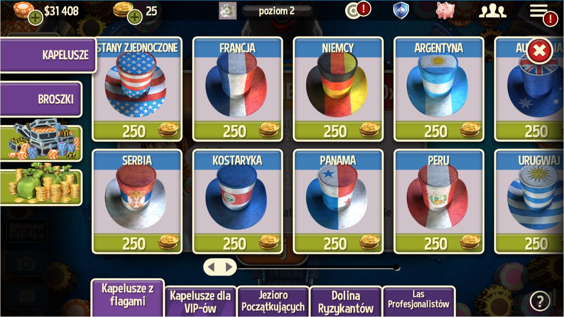Image resolution: width=564 pixels, height=317 pixels.
Task: Select the Kapelusze category
Action: [48, 55]
